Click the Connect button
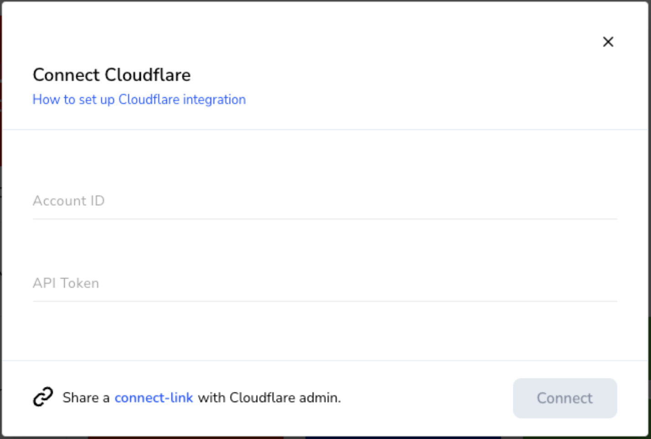The width and height of the screenshot is (651, 439). coord(565,398)
